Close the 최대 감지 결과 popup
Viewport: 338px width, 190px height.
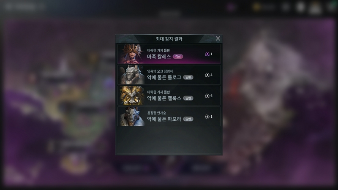pos(218,38)
